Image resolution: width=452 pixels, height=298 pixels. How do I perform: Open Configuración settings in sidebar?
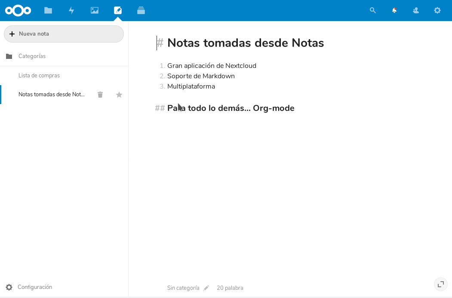[35, 287]
